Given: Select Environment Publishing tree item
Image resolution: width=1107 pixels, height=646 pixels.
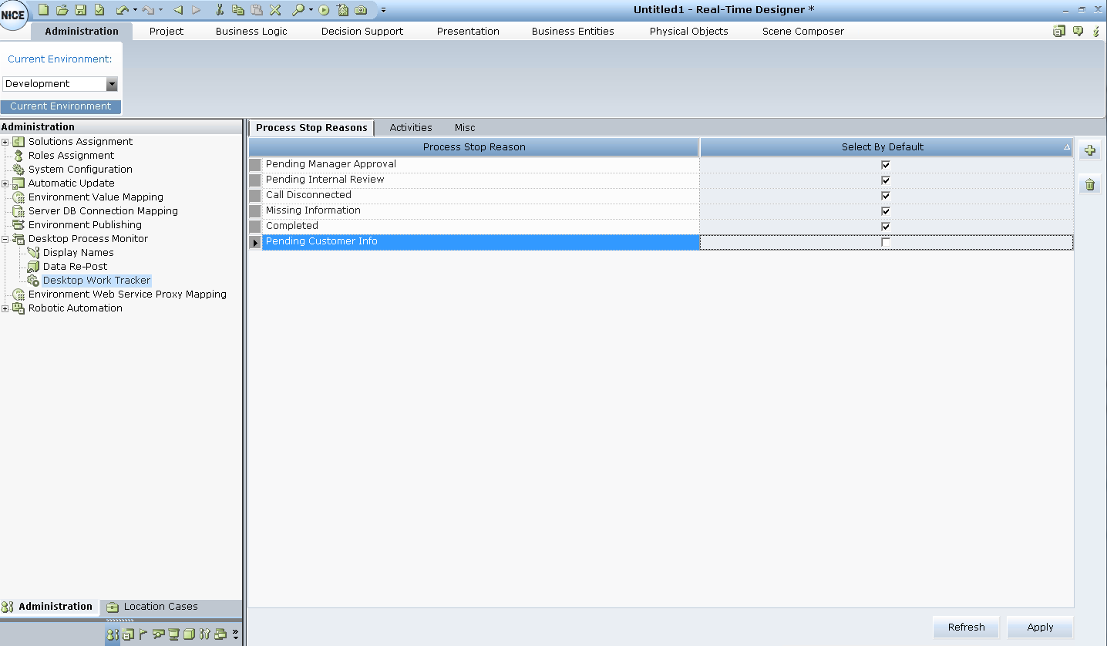Looking at the screenshot, I should point(85,225).
